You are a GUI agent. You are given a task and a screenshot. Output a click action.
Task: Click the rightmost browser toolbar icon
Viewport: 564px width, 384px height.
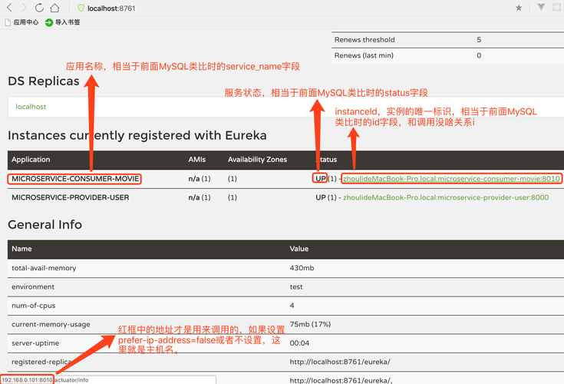pos(558,8)
